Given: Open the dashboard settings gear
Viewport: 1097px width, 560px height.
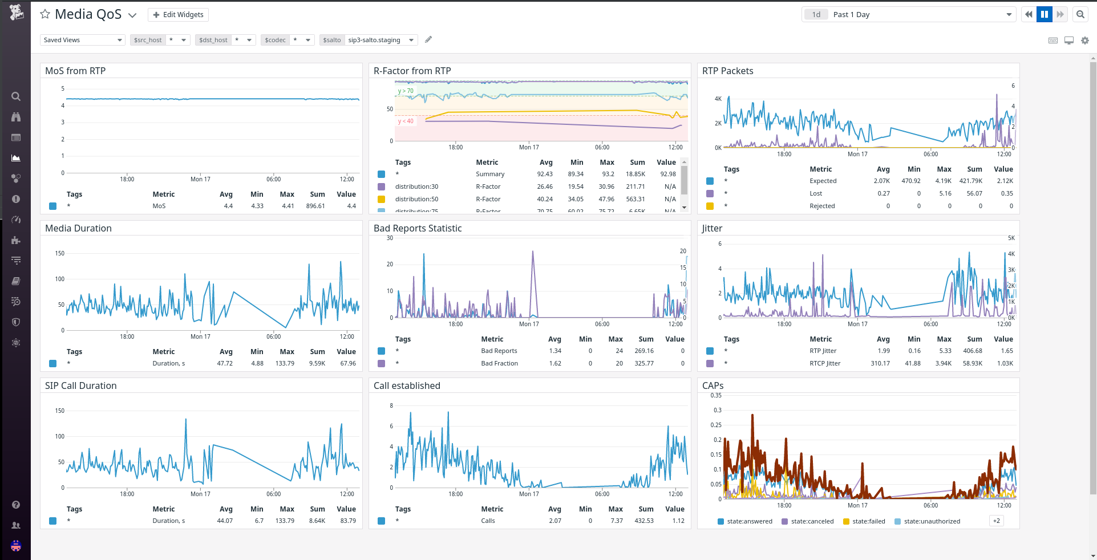Looking at the screenshot, I should click(x=1084, y=40).
